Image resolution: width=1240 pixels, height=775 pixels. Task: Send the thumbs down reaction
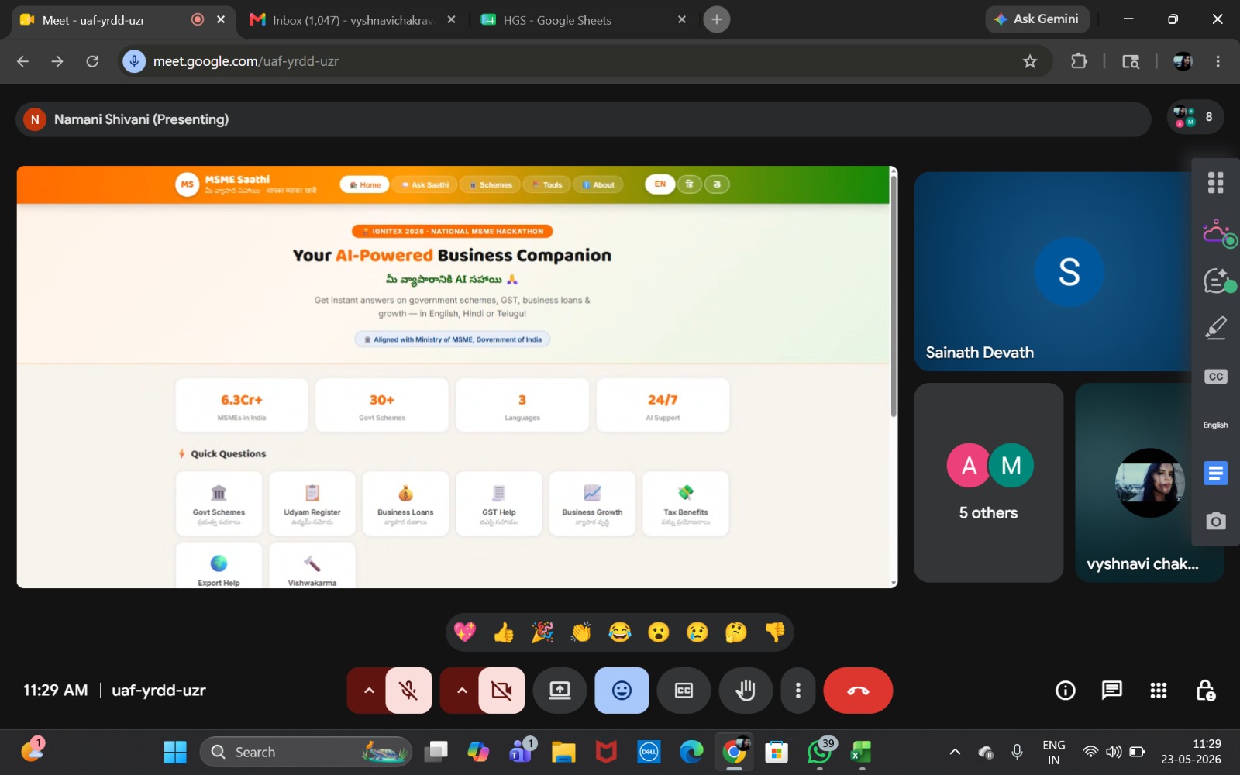click(775, 632)
